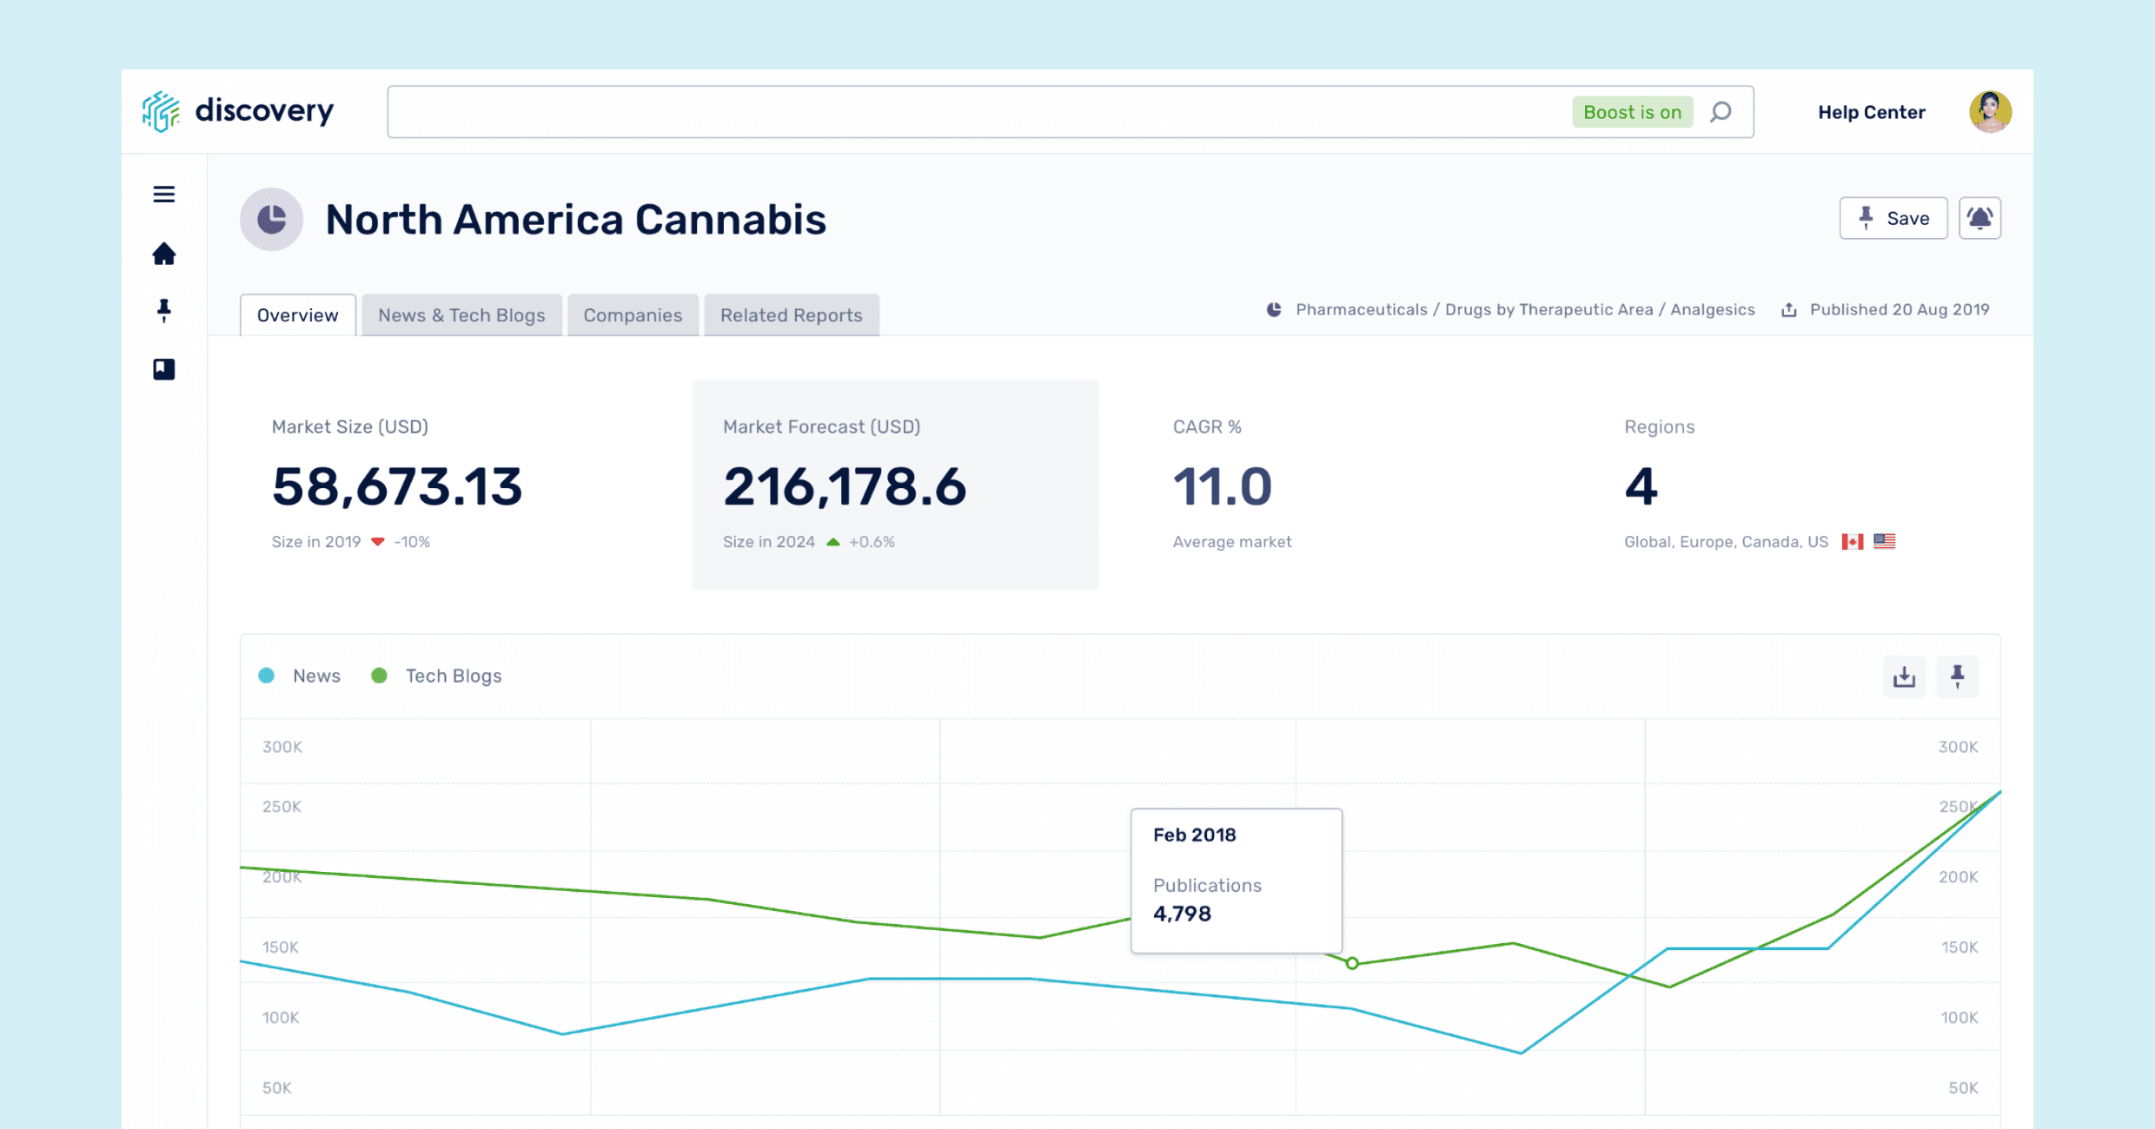Image resolution: width=2155 pixels, height=1129 pixels.
Task: Open pinned items from sidebar pin icon
Action: (163, 311)
